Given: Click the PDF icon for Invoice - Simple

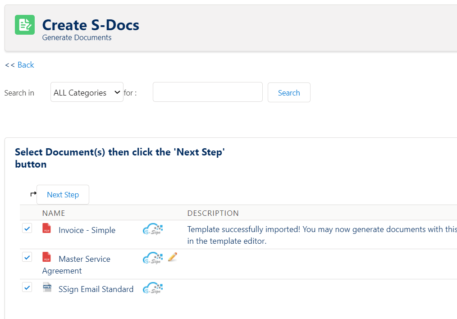Looking at the screenshot, I should click(46, 228).
